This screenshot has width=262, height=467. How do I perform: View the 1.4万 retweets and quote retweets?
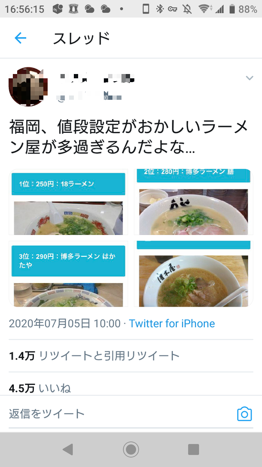(94, 356)
